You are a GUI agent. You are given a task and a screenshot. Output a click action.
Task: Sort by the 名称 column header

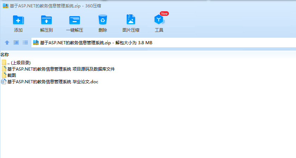pos(5,55)
